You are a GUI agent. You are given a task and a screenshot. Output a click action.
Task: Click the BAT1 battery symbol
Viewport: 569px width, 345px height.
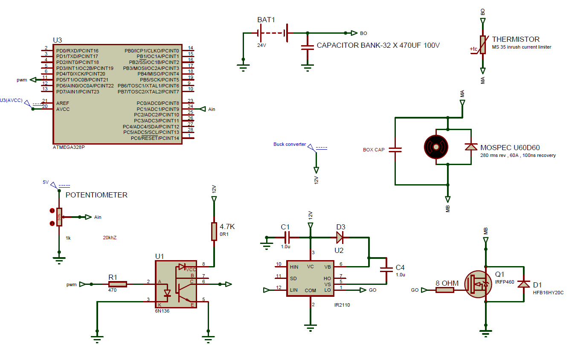(x=273, y=33)
